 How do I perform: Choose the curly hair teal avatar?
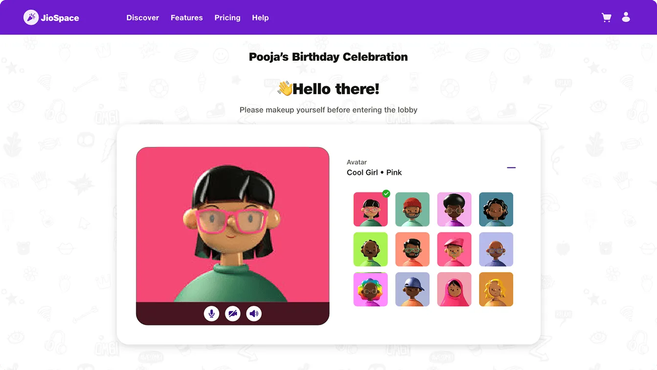(x=496, y=209)
